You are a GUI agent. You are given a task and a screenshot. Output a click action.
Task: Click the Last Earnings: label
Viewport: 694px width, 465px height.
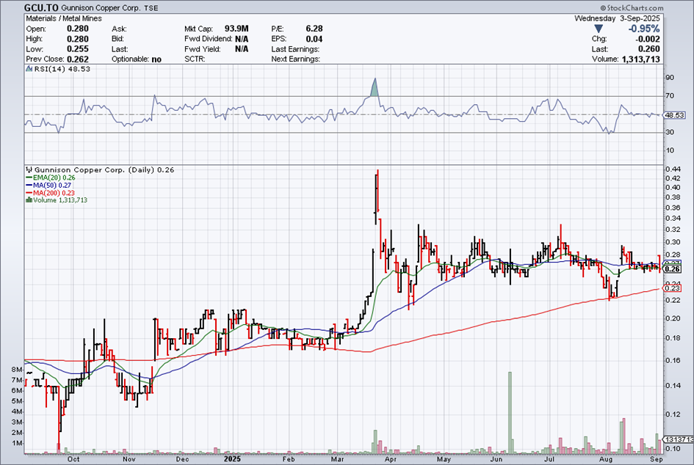tap(295, 49)
